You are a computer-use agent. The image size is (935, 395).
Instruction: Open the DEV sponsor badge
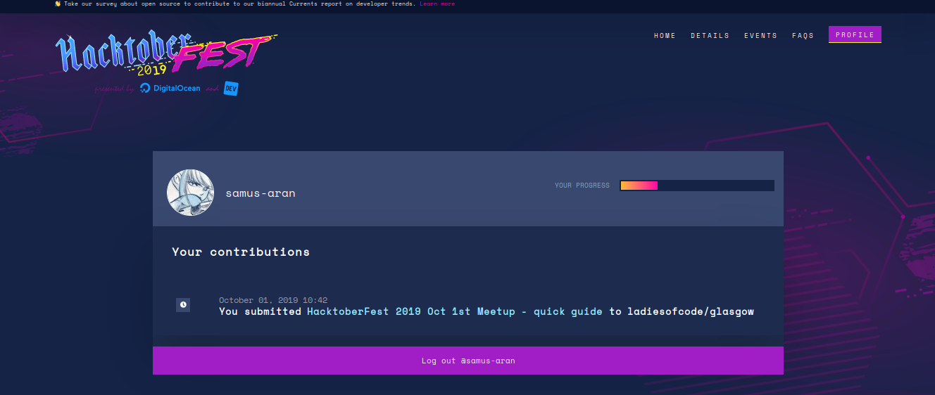[x=231, y=89]
